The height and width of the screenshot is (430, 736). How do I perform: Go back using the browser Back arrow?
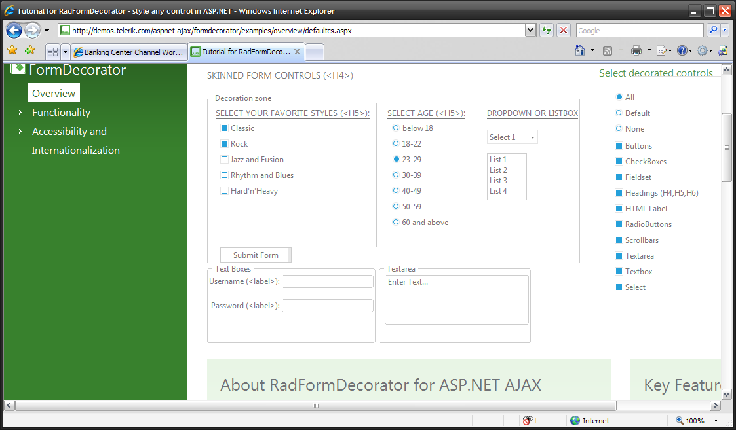click(14, 31)
